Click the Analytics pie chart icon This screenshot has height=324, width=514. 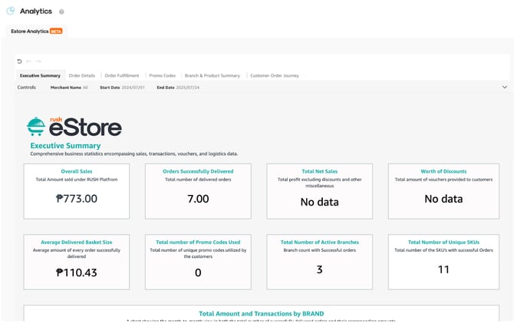(11, 11)
